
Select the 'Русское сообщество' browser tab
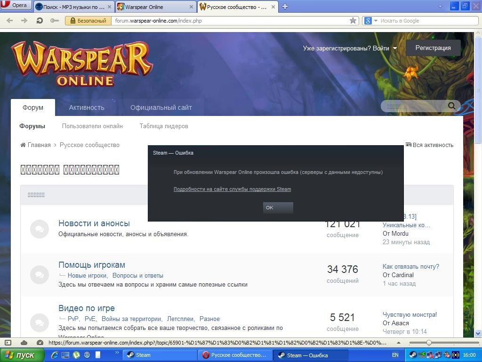pyautogui.click(x=237, y=7)
